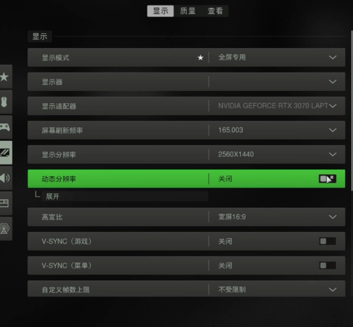Switch to the 质量 tab
Screen dimensions: 353x327
pyautogui.click(x=188, y=11)
